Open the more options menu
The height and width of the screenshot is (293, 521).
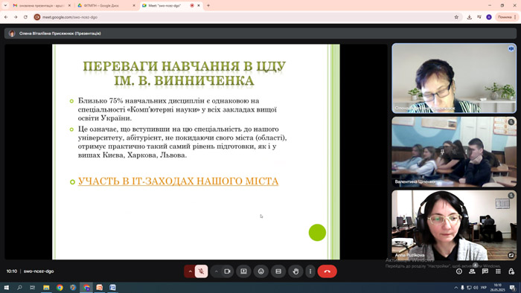click(x=310, y=271)
